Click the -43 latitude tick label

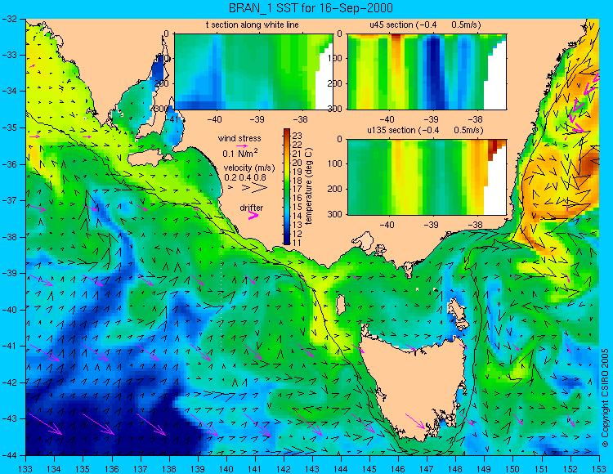point(10,419)
